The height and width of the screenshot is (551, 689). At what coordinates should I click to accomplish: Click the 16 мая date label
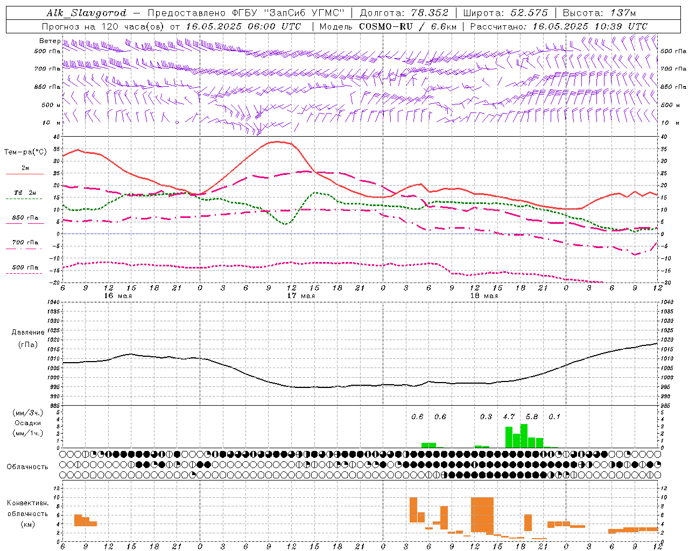click(118, 296)
